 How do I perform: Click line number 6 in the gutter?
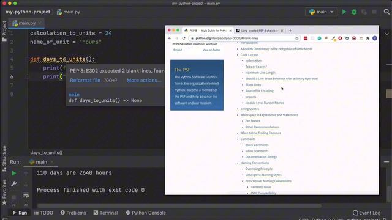tap(12, 77)
